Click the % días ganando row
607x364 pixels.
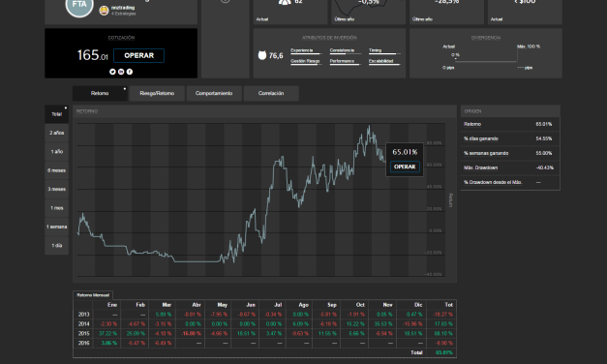point(510,138)
